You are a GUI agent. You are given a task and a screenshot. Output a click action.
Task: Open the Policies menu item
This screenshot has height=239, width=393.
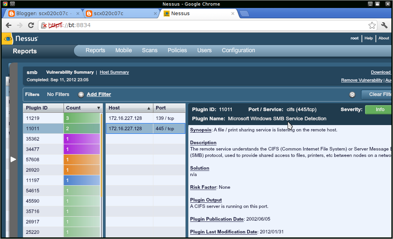coord(177,50)
